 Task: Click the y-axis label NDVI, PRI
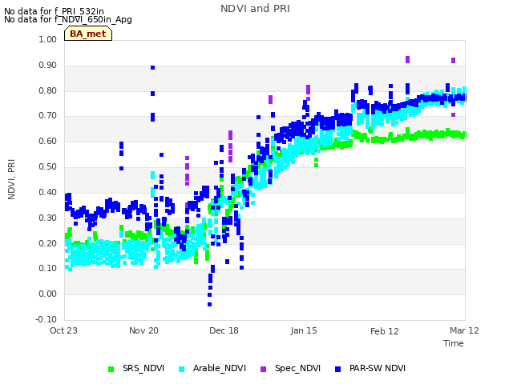pyautogui.click(x=11, y=179)
